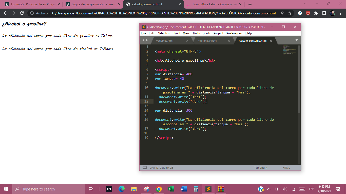Close the multiplicar.html tab
Viewport: 346px width, 194px height.
point(229,41)
